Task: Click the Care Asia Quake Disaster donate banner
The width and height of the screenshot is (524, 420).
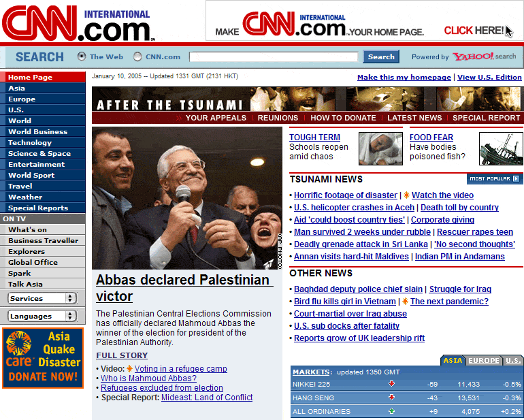Action: (43, 358)
